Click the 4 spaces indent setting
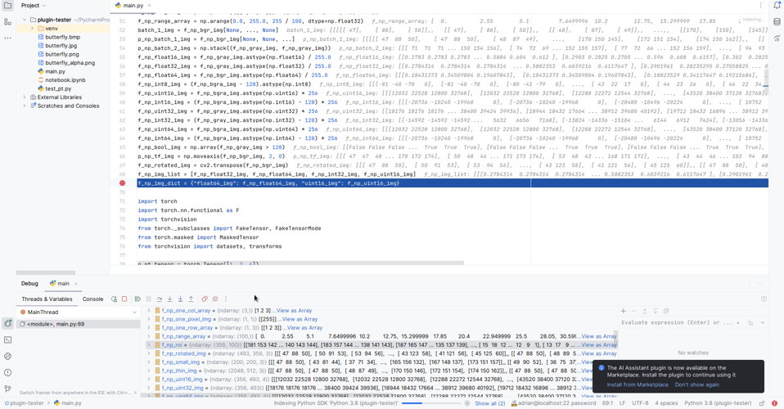 click(666, 403)
